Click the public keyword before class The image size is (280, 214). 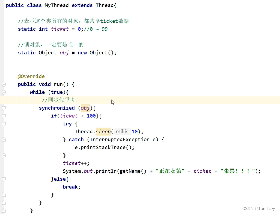[15, 5]
